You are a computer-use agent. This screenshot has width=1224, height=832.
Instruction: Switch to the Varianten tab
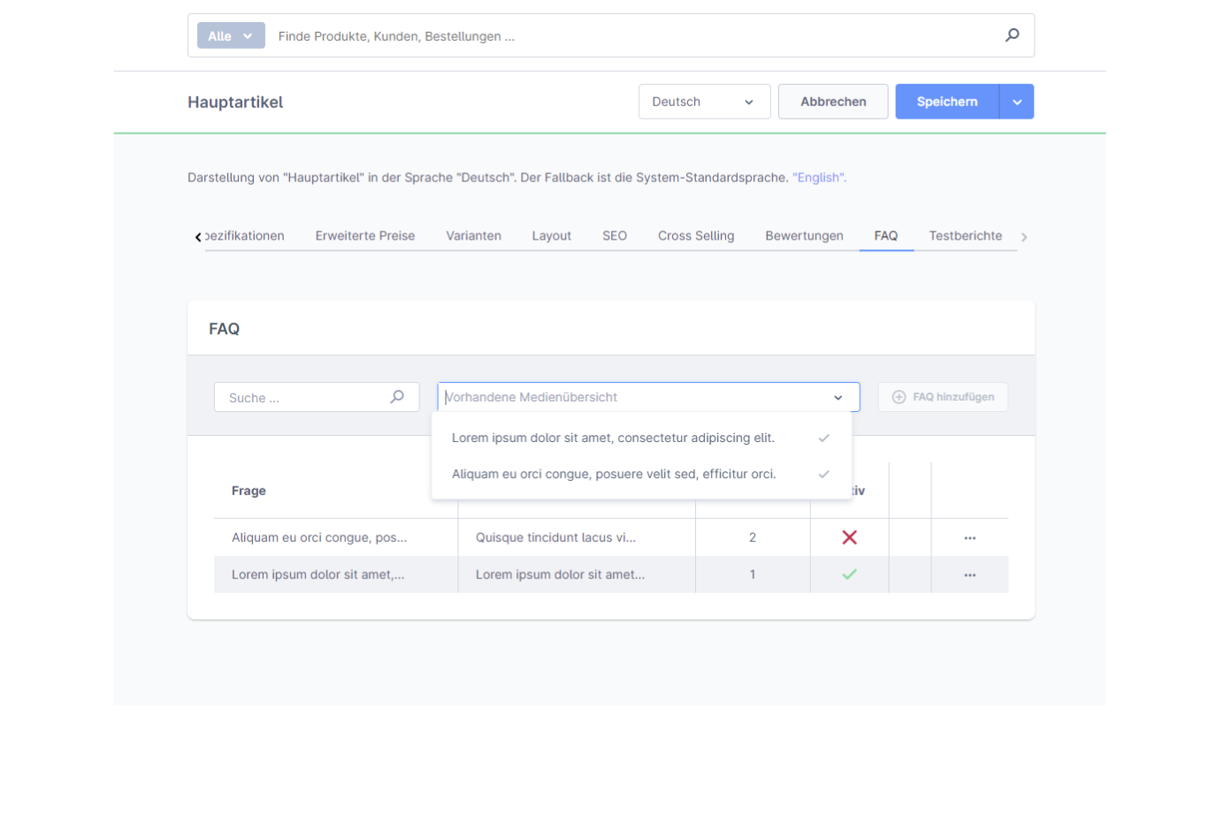click(x=473, y=236)
